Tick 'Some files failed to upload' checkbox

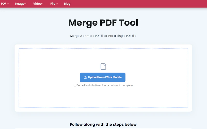pyautogui.click(x=75, y=85)
